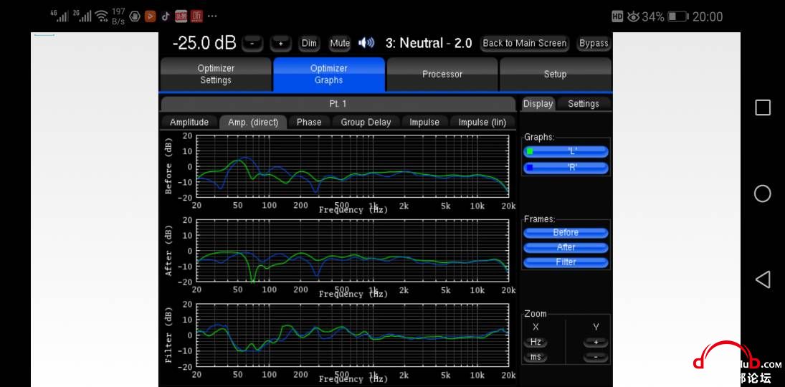The height and width of the screenshot is (387, 785).
Task: Click the speaker sound icon
Action: [366, 43]
